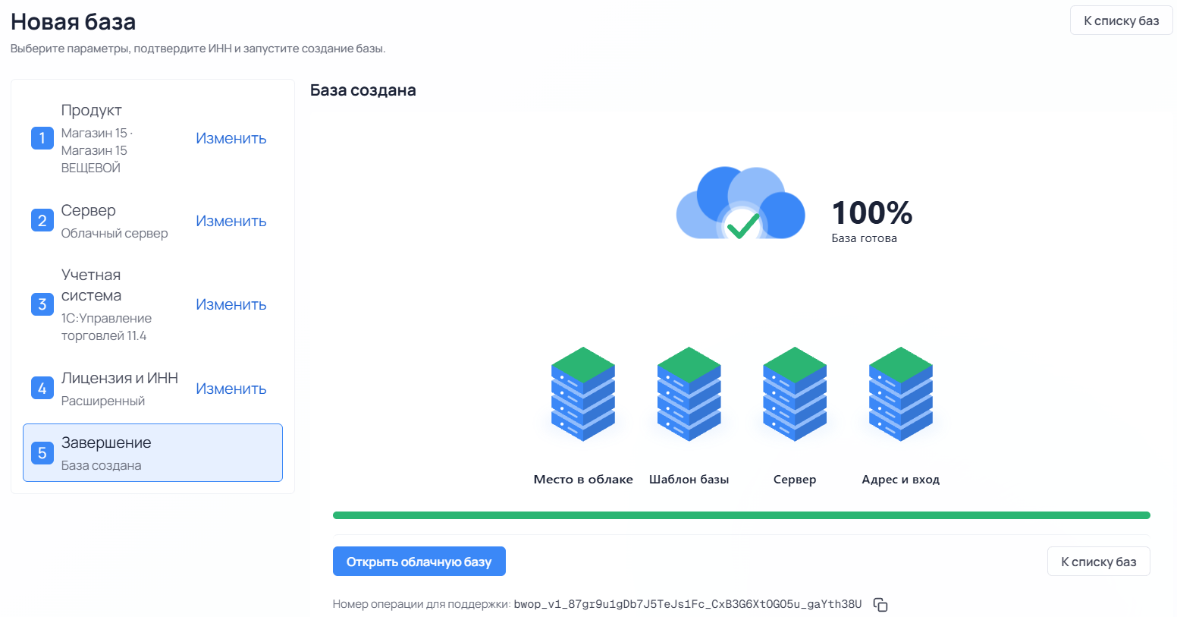
Task: Click Изменить next to Продукт
Action: (x=231, y=138)
